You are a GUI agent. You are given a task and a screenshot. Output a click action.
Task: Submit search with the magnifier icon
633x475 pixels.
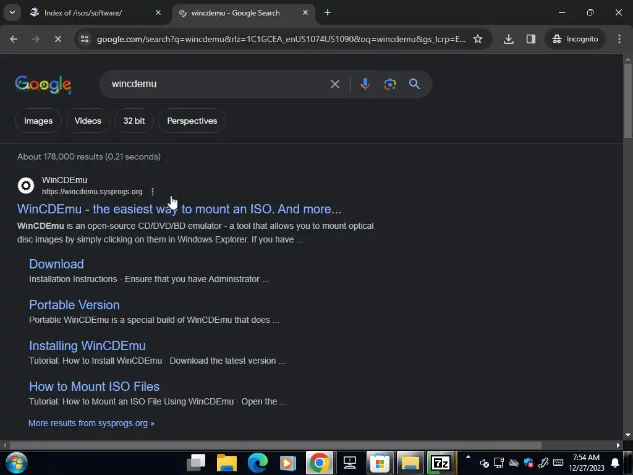tap(415, 84)
